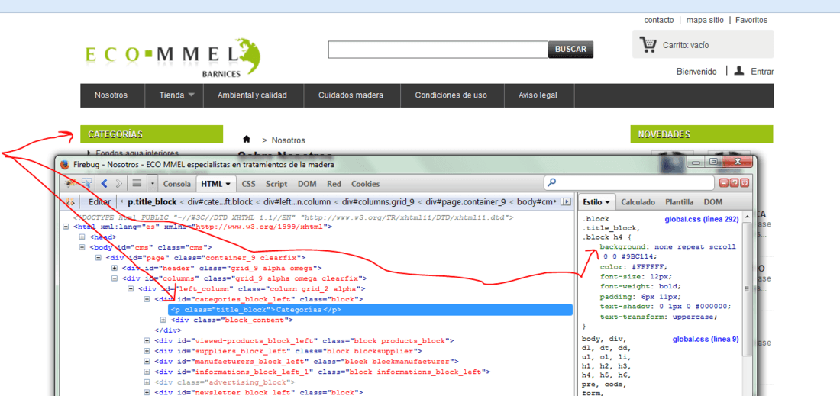The width and height of the screenshot is (840, 396).
Task: Click the home icon in breadcrumb
Action: [x=247, y=139]
